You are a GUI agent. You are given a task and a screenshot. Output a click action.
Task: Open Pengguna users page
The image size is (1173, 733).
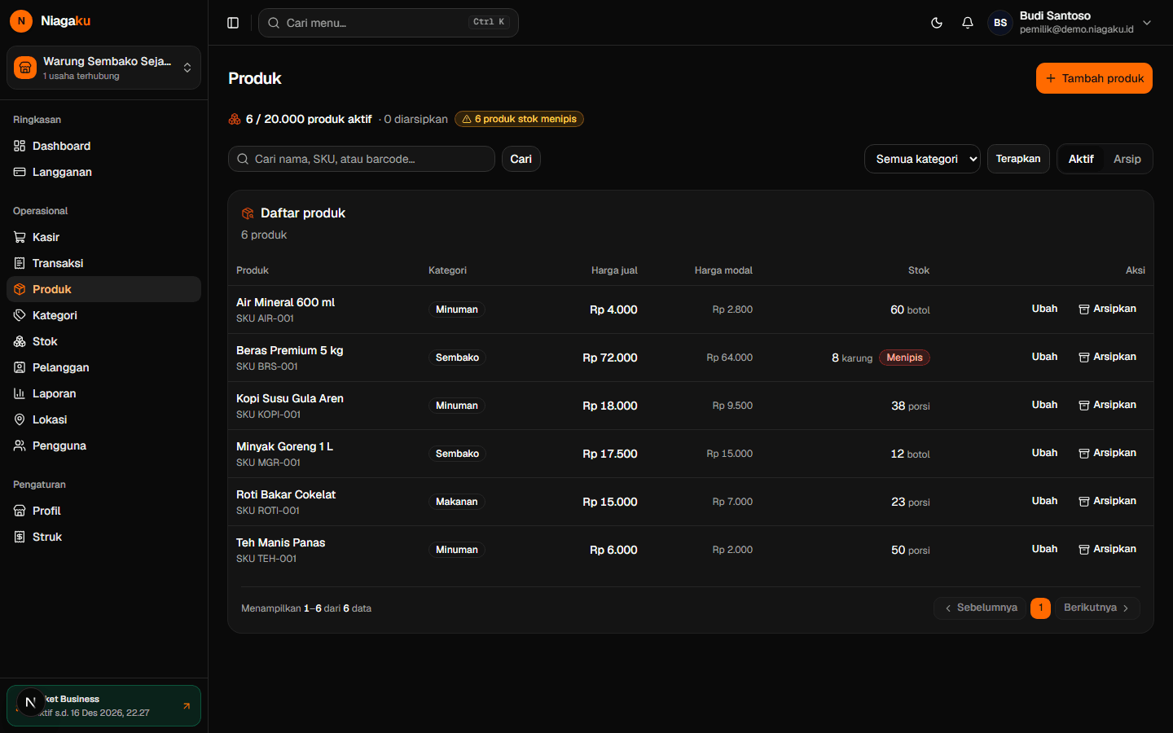pos(103,446)
